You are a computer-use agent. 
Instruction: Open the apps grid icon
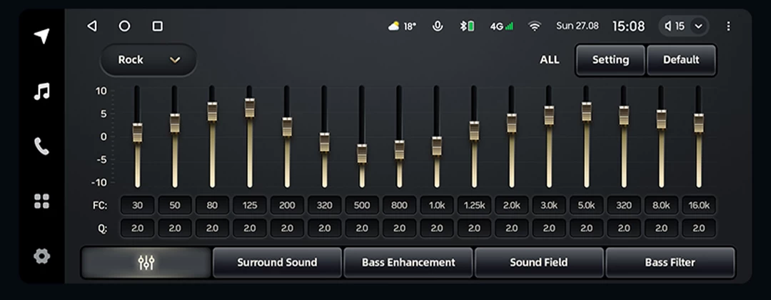[x=42, y=201]
